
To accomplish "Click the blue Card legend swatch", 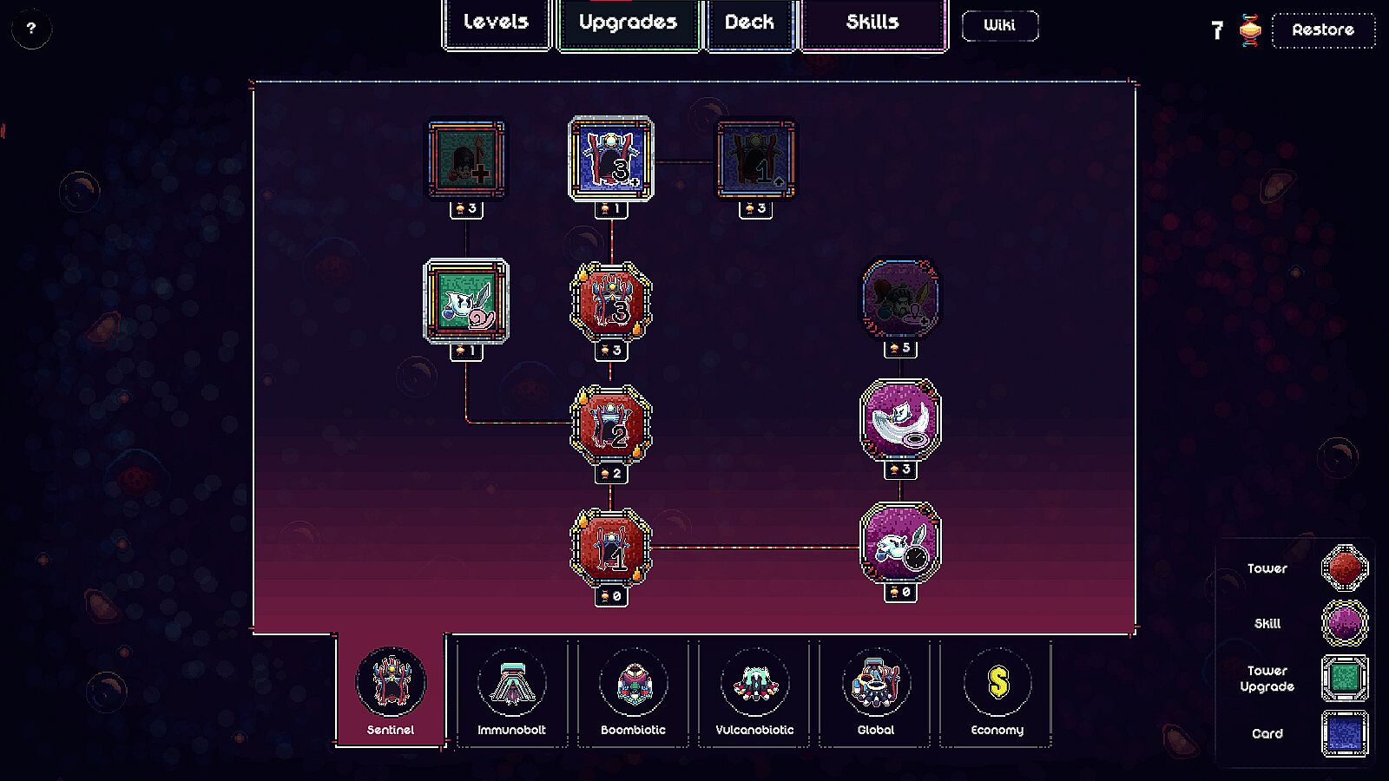I will [x=1345, y=733].
